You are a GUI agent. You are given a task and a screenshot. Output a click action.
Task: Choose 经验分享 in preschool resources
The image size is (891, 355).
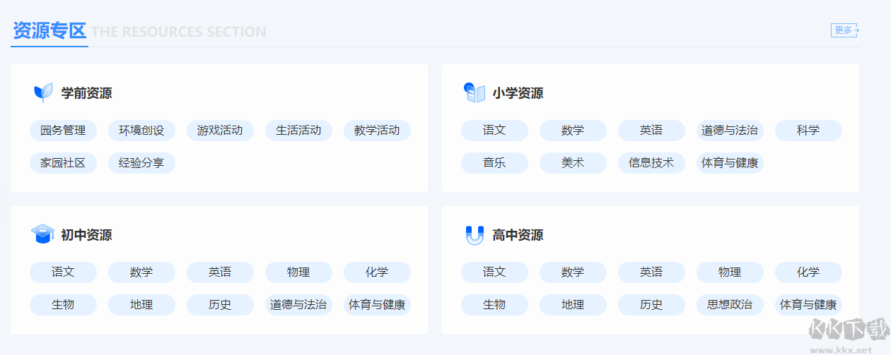[x=141, y=163]
